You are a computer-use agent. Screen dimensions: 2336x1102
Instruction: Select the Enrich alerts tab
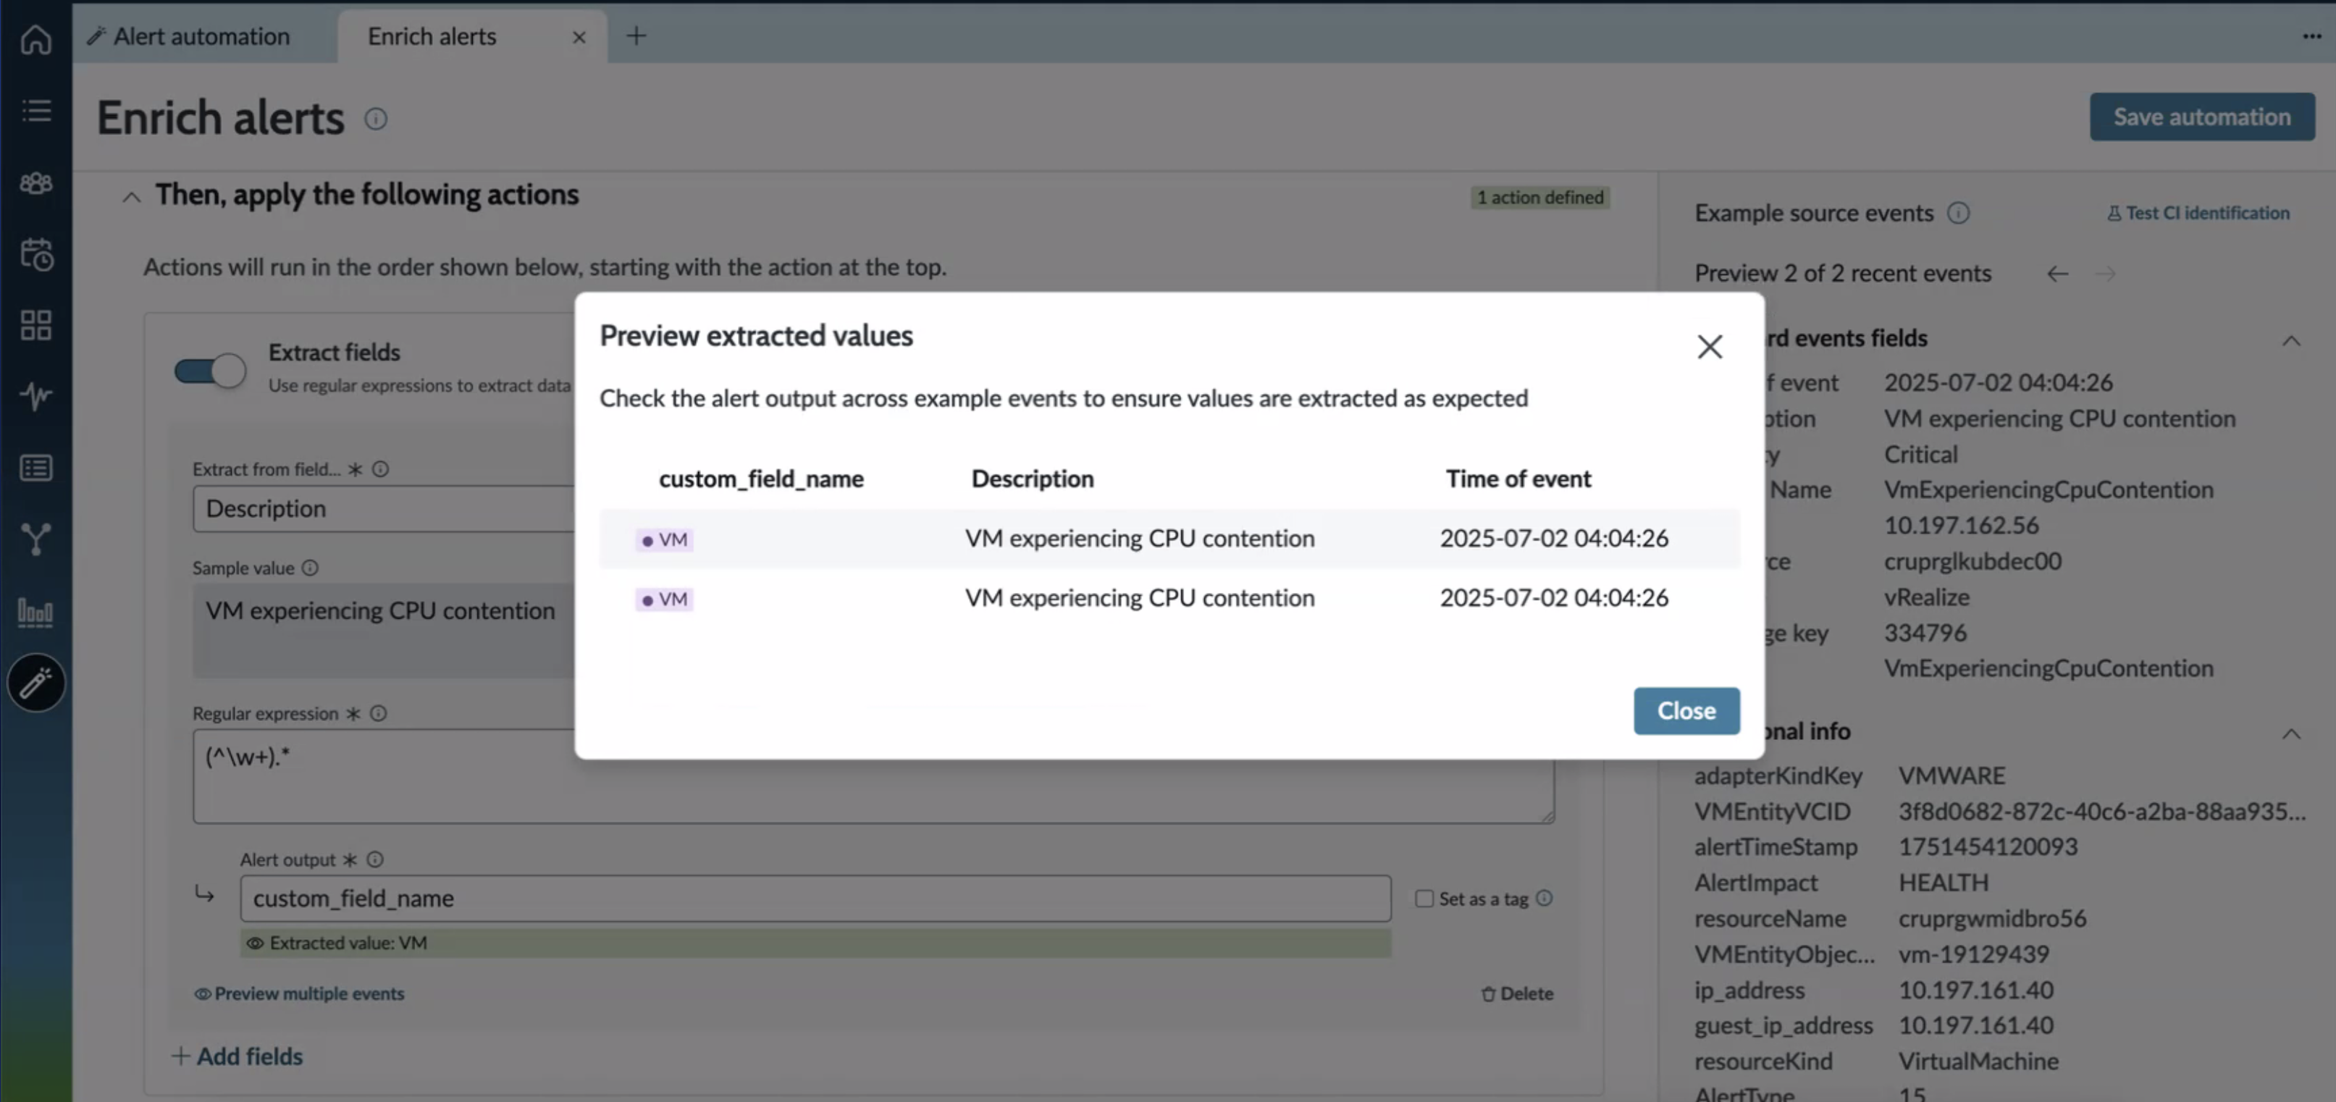432,36
